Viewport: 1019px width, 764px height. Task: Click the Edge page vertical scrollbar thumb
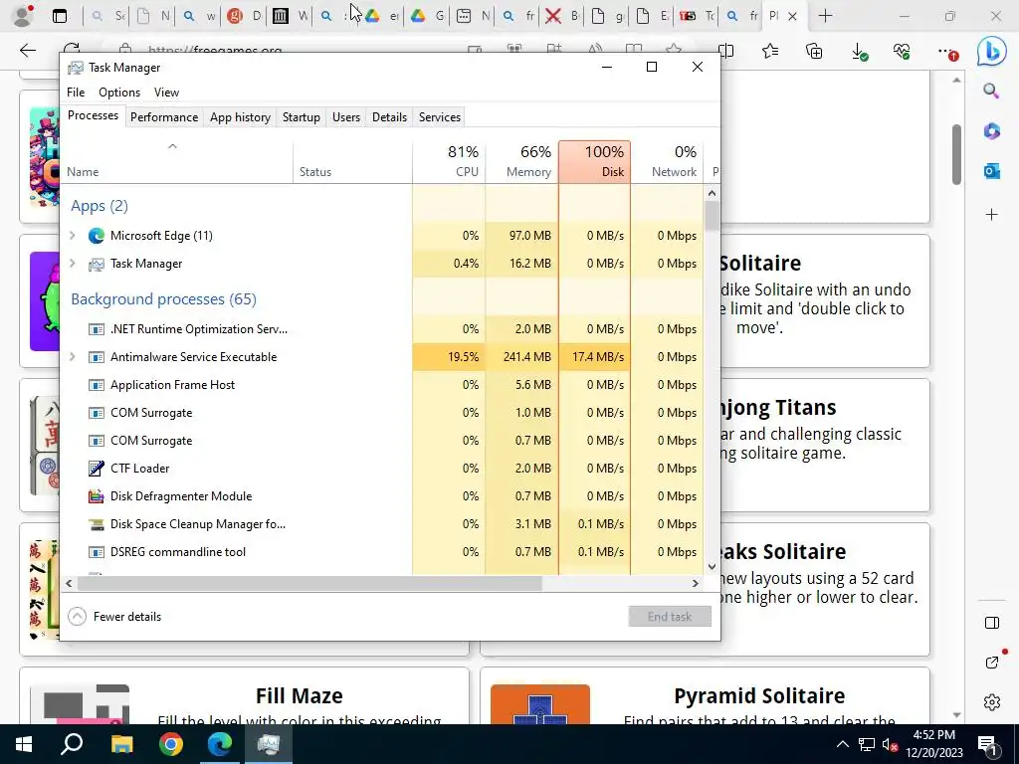coord(956,154)
